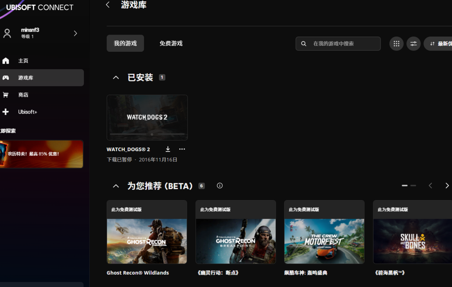Open the 农历特卖 85% sale banner

42,154
